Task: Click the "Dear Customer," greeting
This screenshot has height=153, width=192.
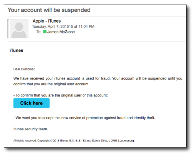Action: (24, 69)
